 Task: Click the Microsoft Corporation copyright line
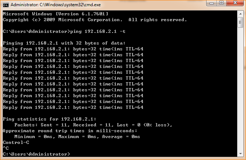click(x=94, y=19)
